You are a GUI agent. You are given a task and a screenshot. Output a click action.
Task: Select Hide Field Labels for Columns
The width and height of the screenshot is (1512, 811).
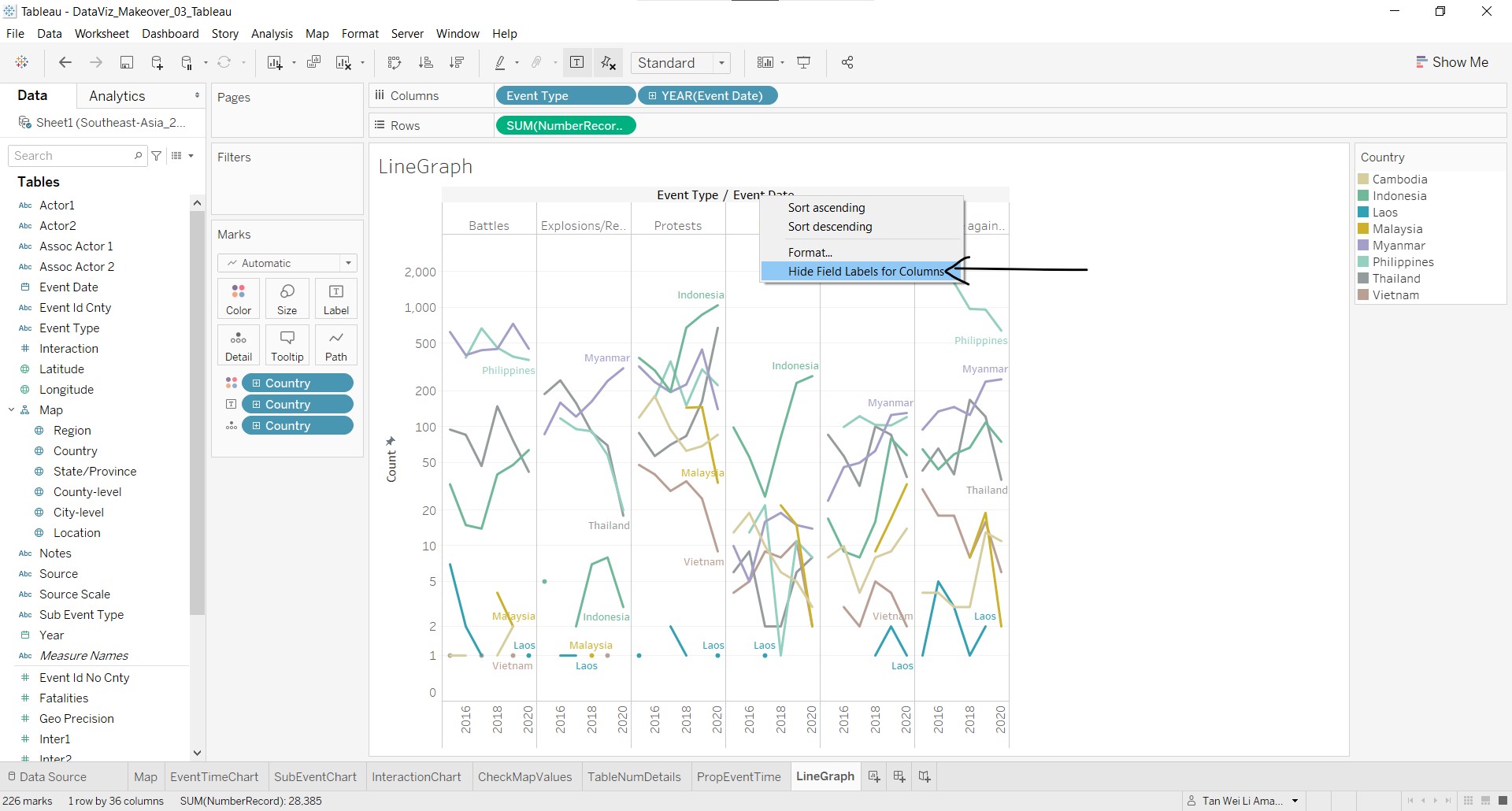click(x=865, y=271)
